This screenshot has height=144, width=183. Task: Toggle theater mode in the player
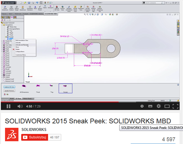coord(167,106)
